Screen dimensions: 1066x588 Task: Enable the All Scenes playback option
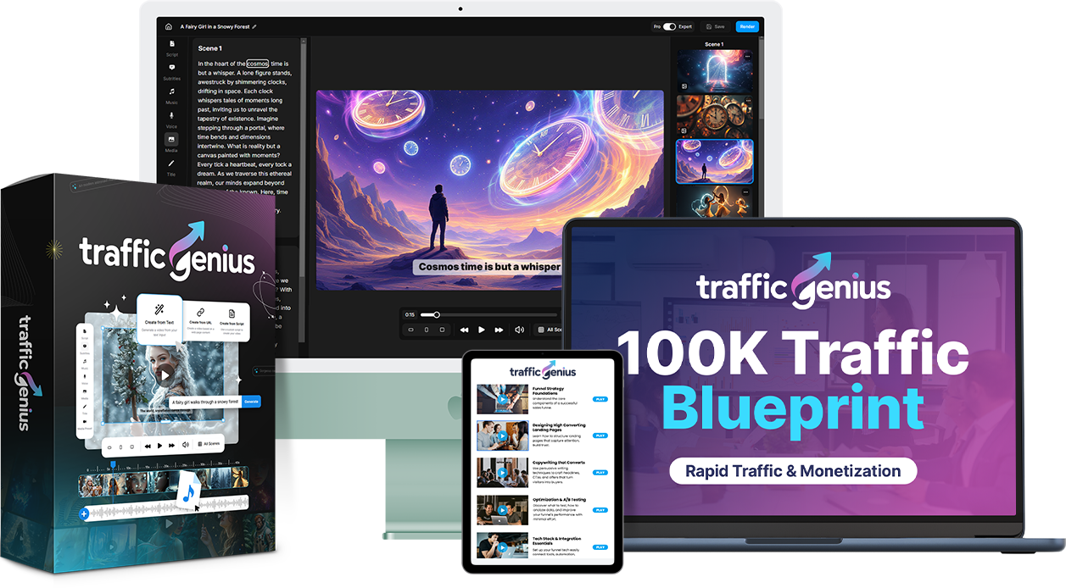[x=550, y=330]
